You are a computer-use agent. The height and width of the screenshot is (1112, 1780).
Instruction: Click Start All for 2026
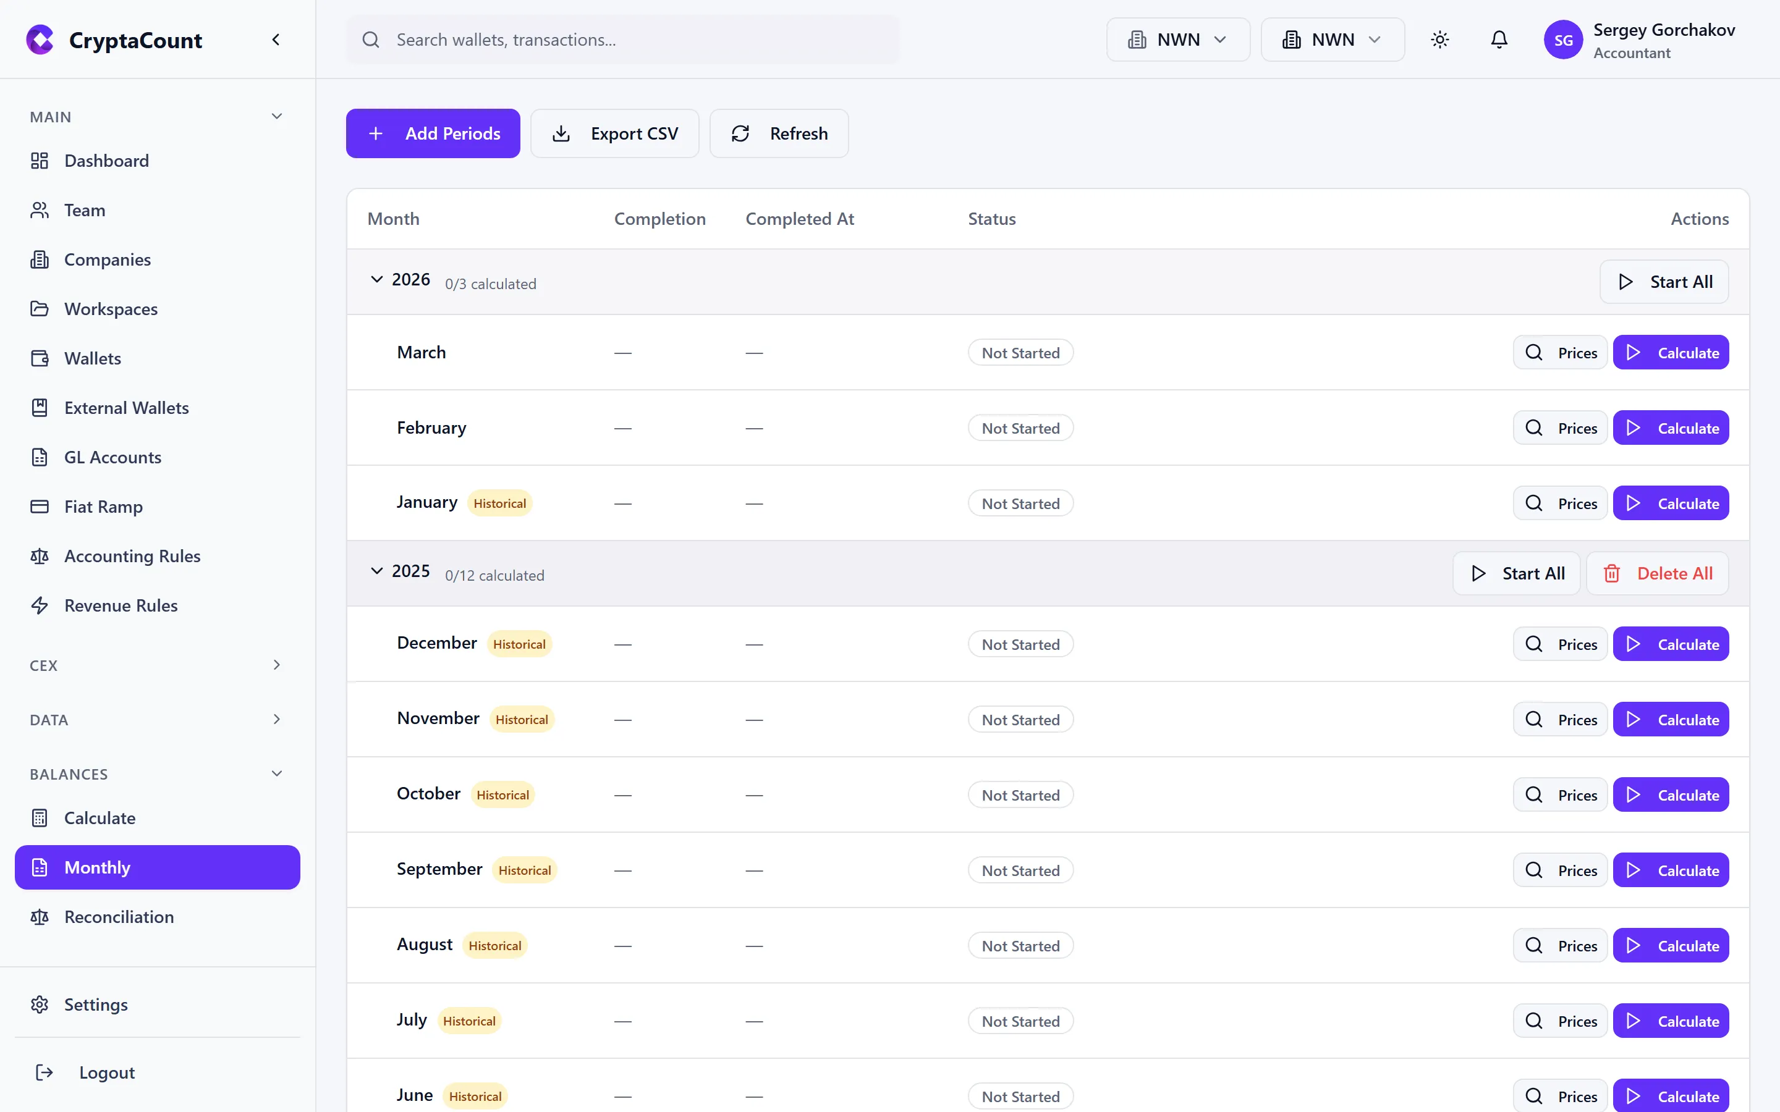click(1663, 282)
